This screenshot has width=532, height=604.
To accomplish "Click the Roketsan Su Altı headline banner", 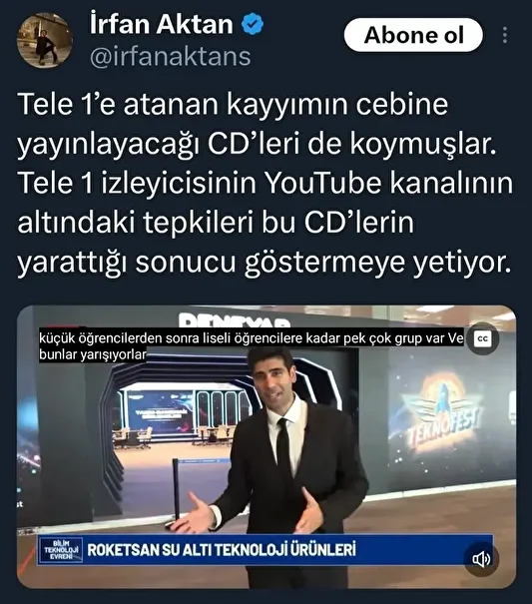I will point(266,550).
